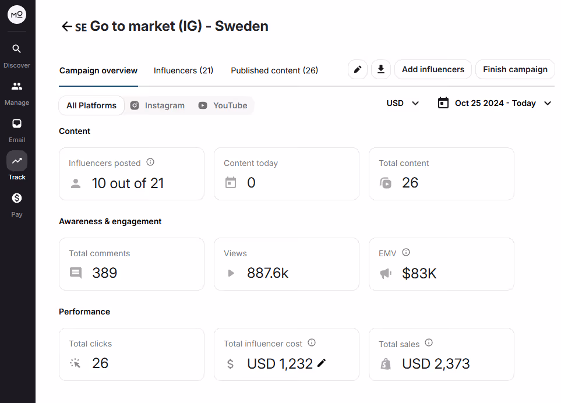Filter by All Platforms
This screenshot has width=561, height=403.
[91, 105]
